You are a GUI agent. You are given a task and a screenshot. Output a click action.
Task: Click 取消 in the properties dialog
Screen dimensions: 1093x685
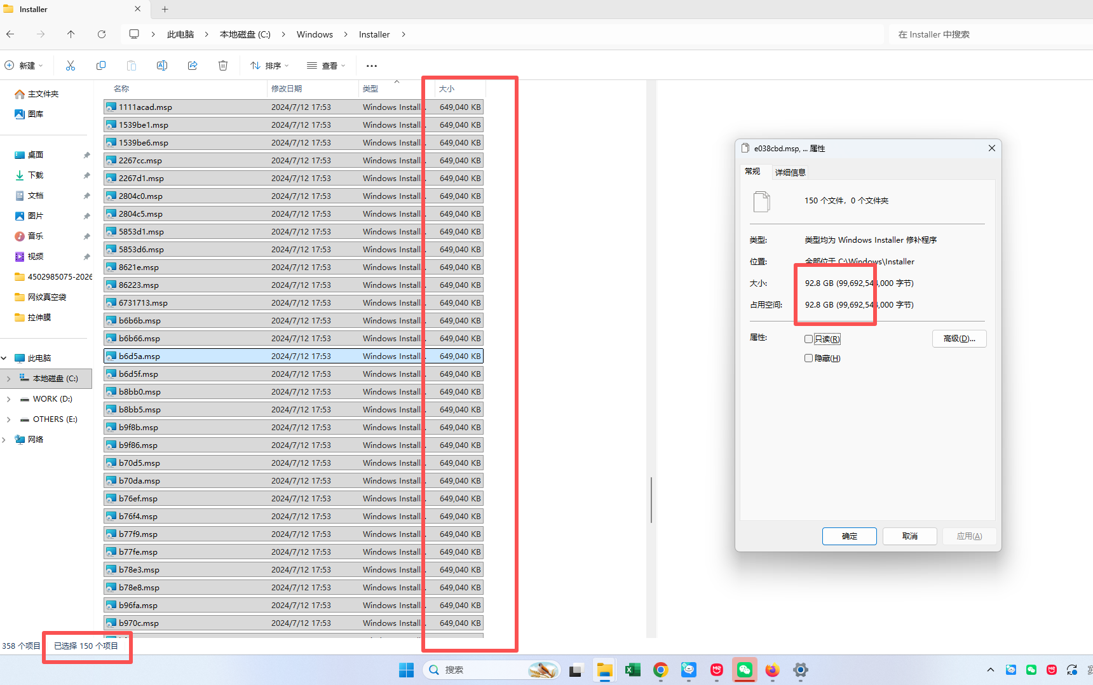[910, 536]
